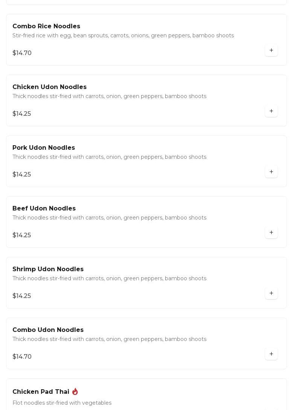Click the Chicken Udon Noodles $14.25 price

(22, 114)
